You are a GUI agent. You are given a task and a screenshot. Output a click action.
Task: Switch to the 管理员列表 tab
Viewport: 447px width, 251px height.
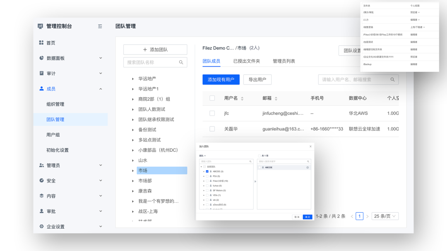click(284, 61)
